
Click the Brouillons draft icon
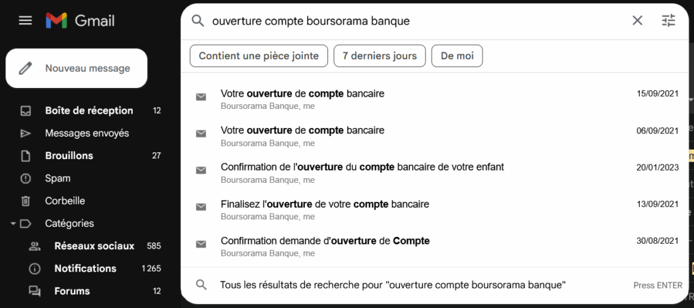(26, 156)
